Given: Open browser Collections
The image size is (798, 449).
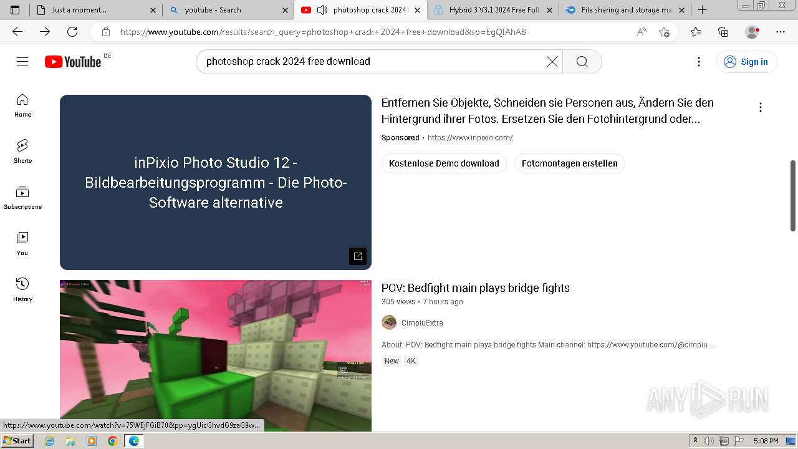Looking at the screenshot, I should click(x=723, y=32).
